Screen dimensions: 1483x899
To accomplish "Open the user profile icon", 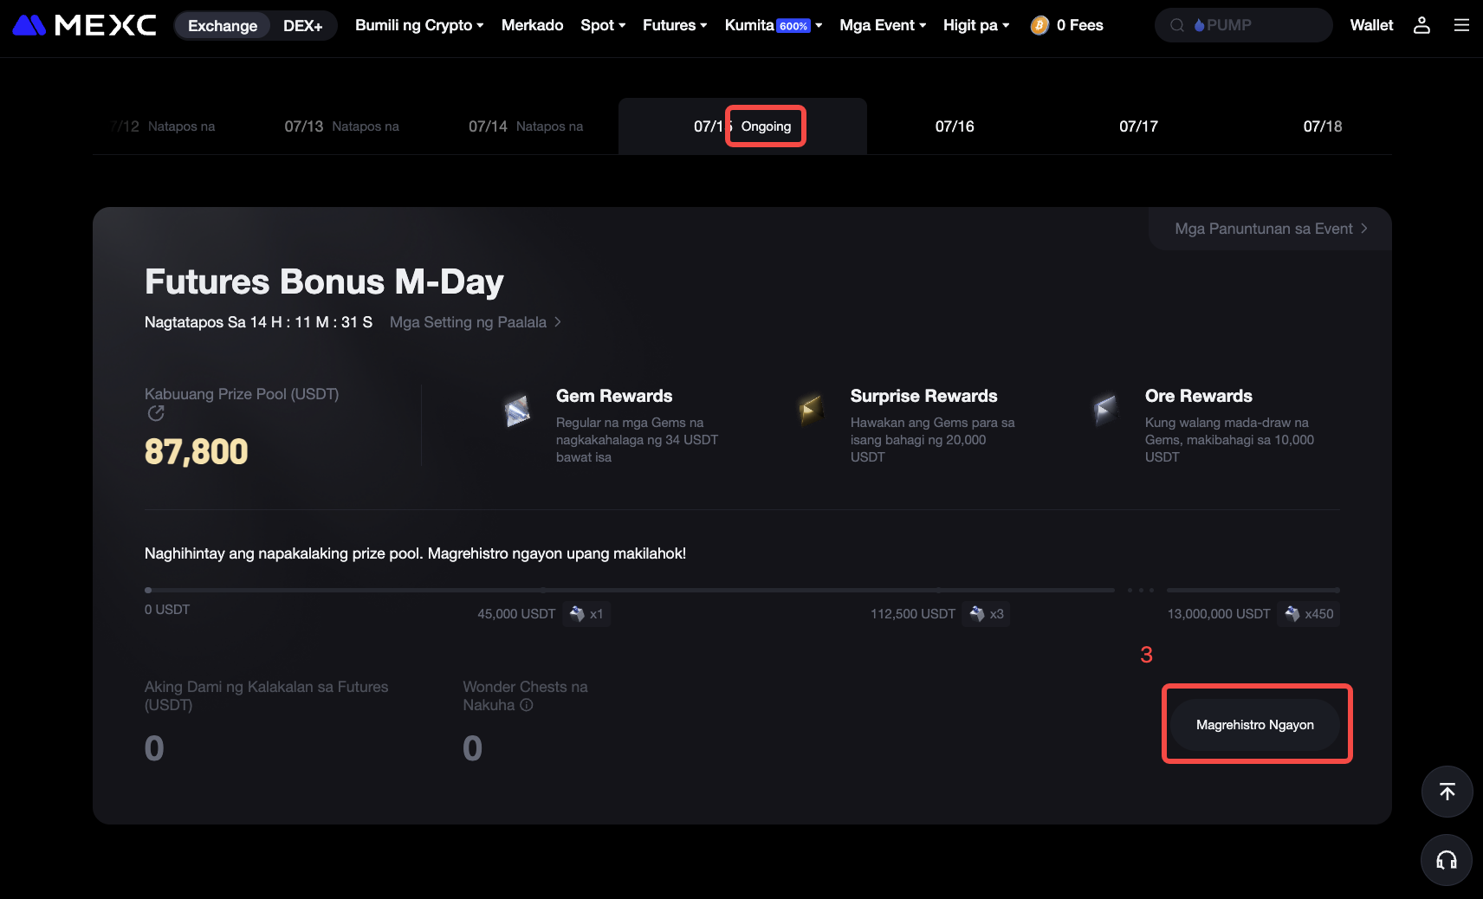I will coord(1421,25).
